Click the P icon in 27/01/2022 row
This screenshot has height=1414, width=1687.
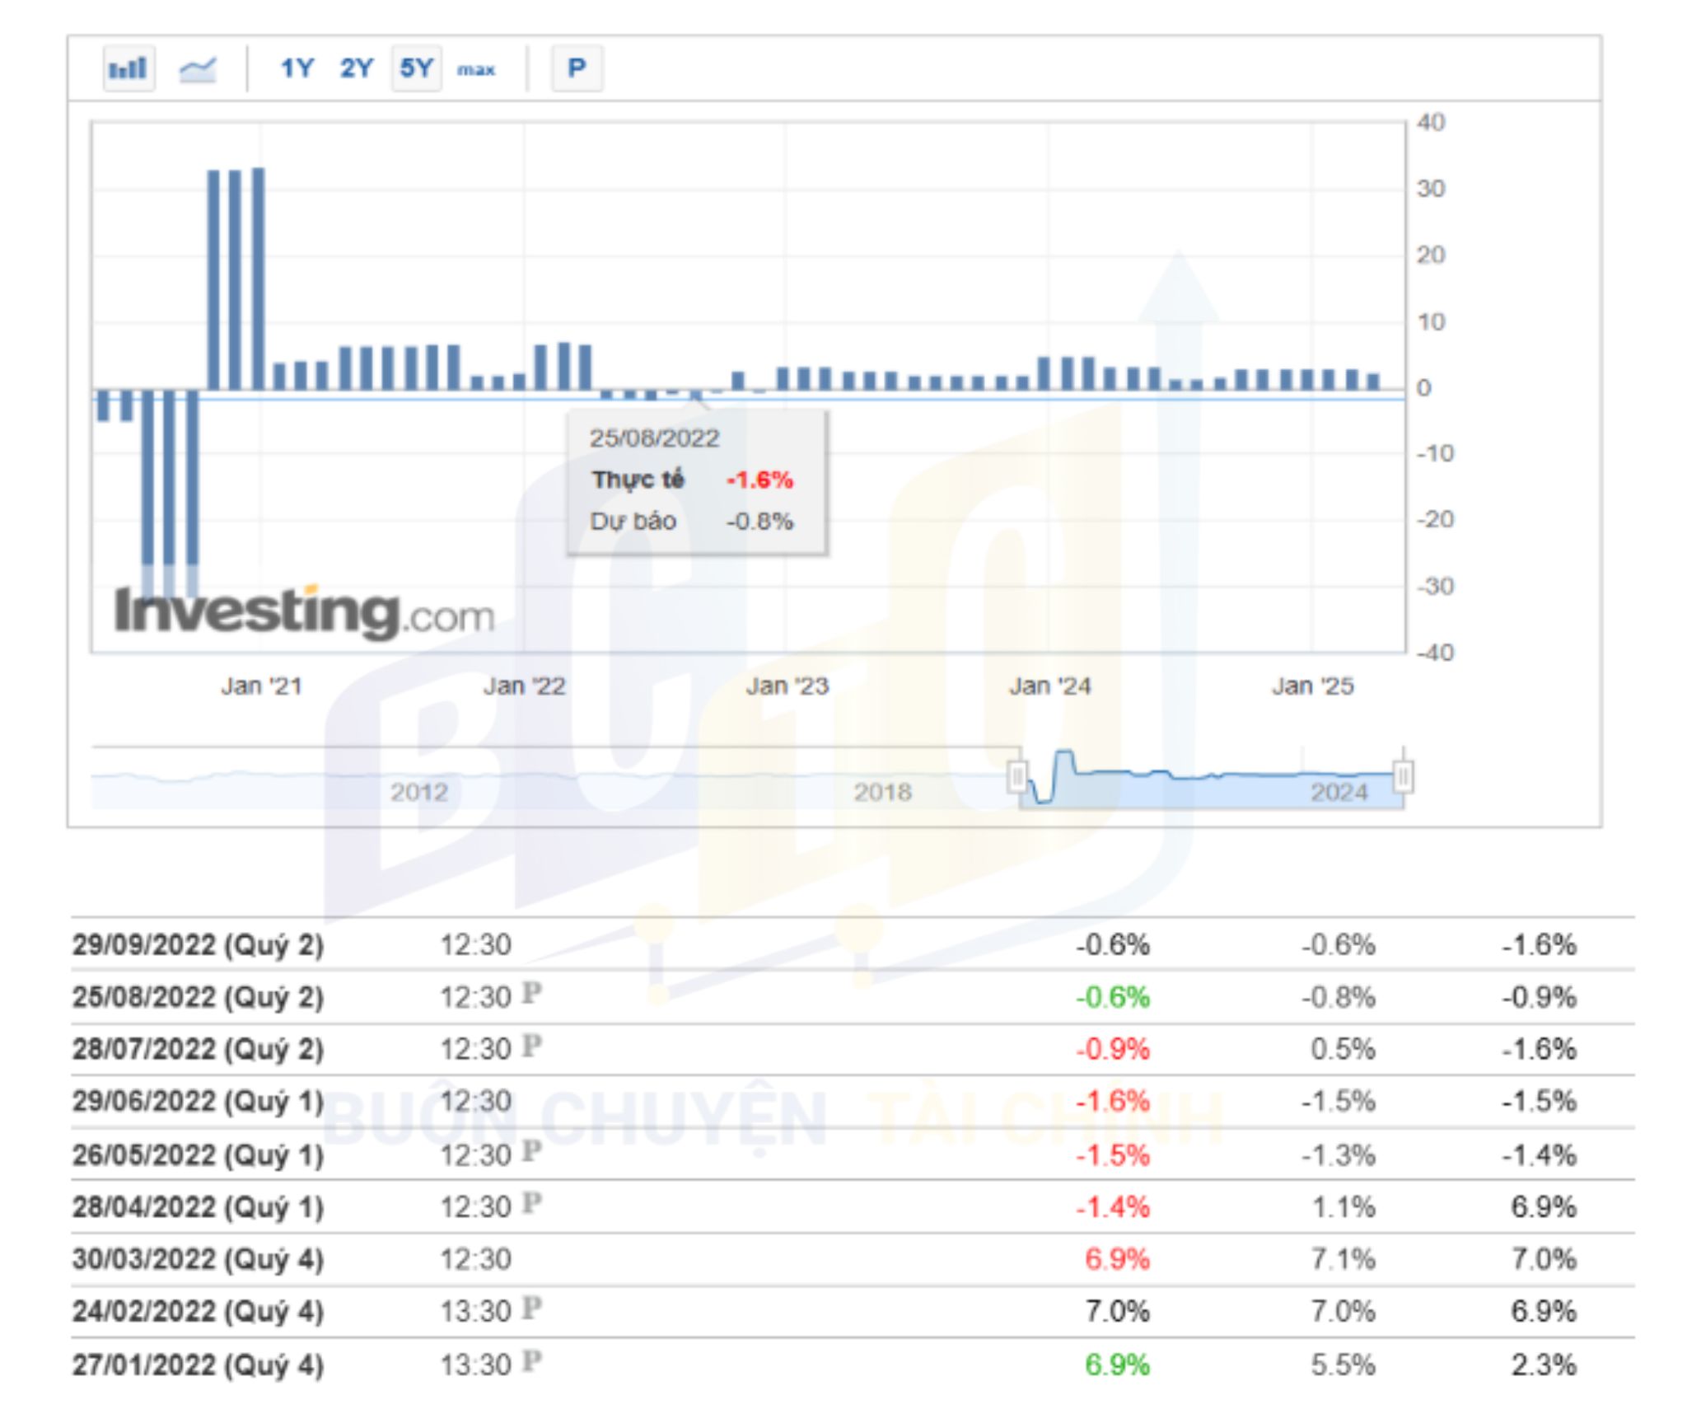[532, 1361]
